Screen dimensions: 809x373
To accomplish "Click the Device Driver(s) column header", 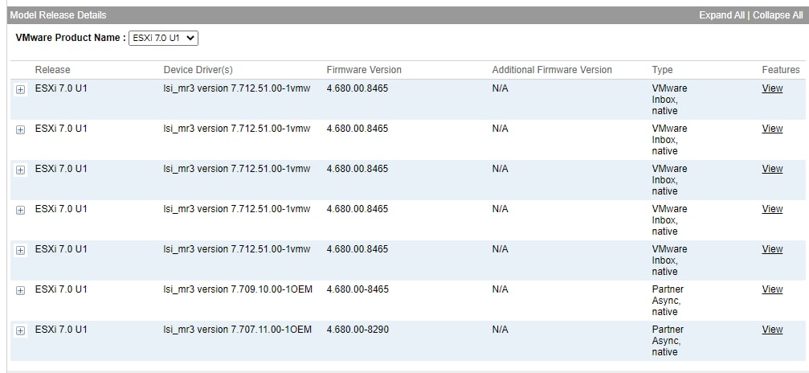I will (x=198, y=70).
